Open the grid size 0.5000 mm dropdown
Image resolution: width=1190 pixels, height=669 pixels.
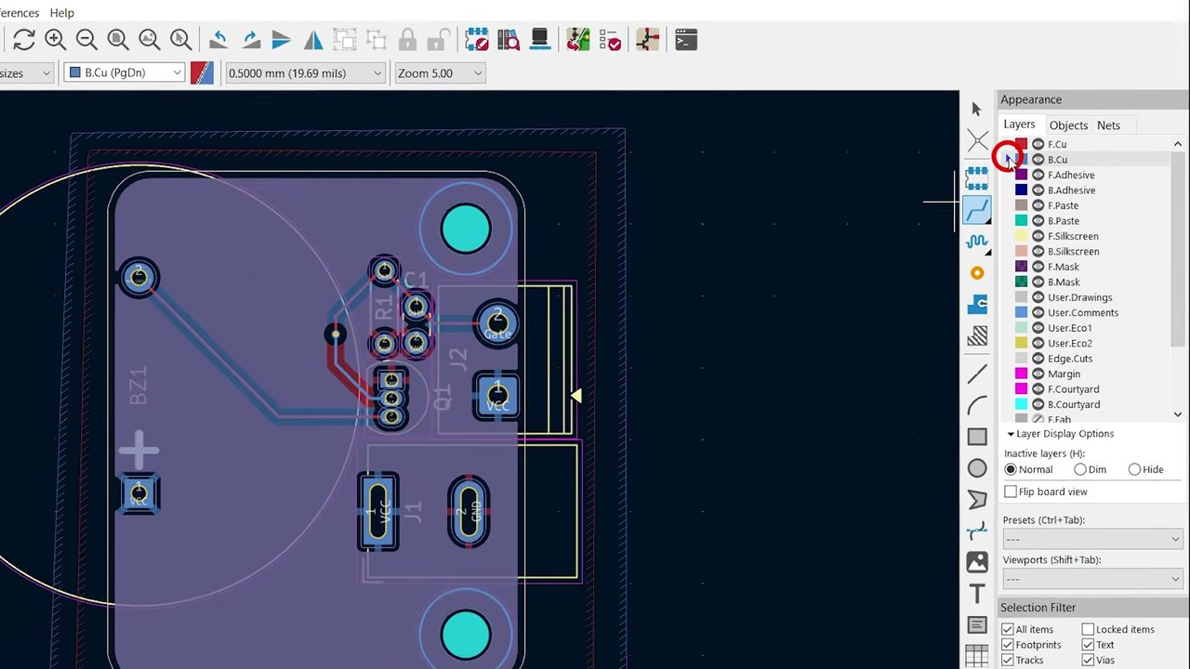point(305,72)
